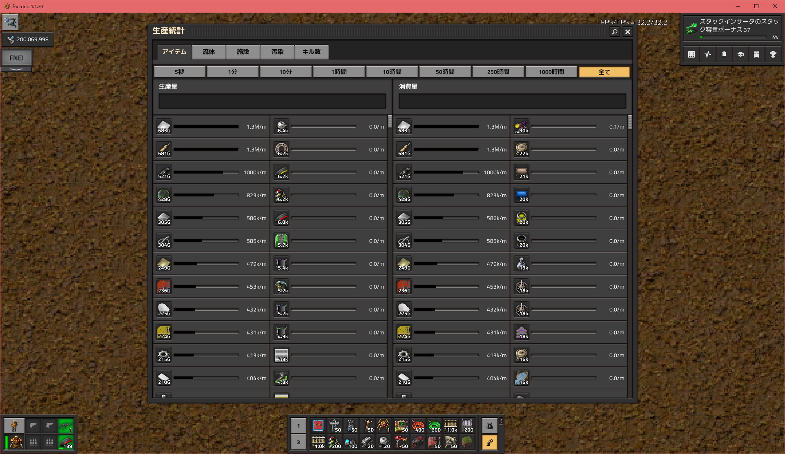785x454 pixels.
Task: Open tips and tricks graduation cap icon
Action: coord(740,54)
